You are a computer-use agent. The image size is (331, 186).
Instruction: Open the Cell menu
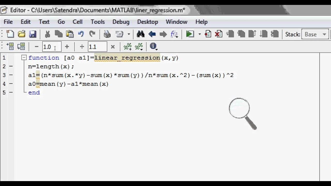[78, 22]
